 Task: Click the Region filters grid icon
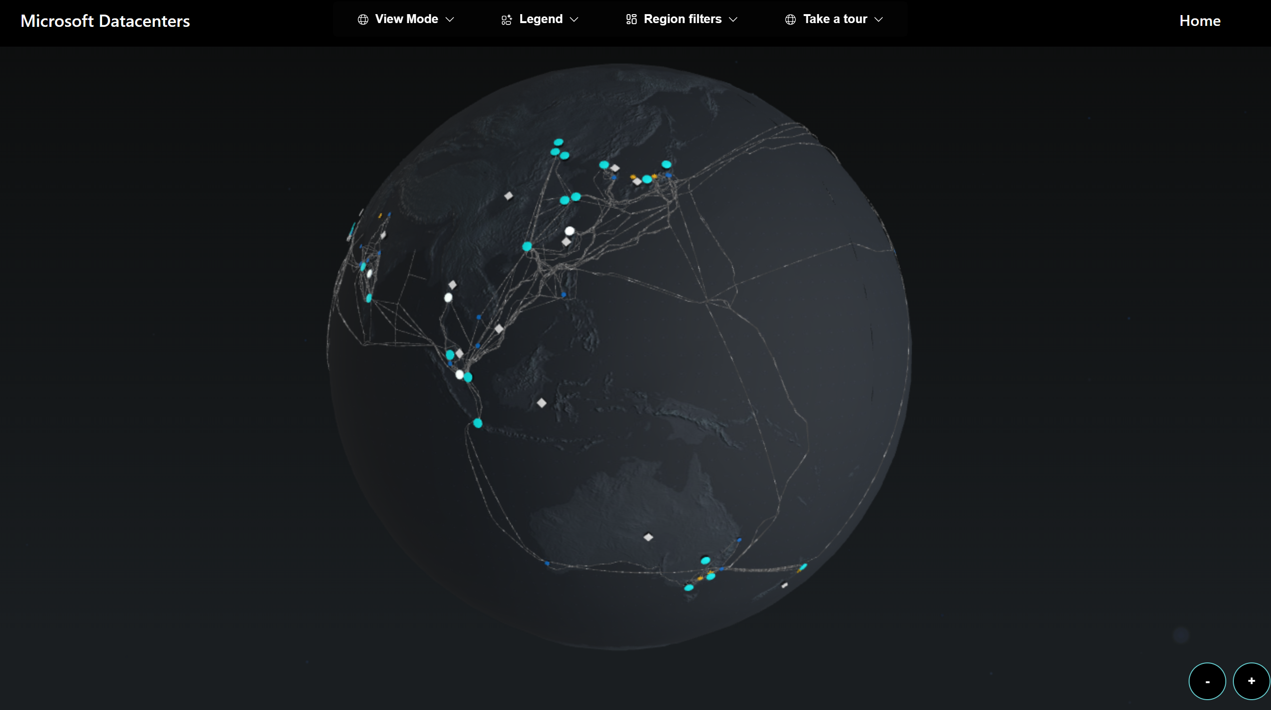point(631,19)
